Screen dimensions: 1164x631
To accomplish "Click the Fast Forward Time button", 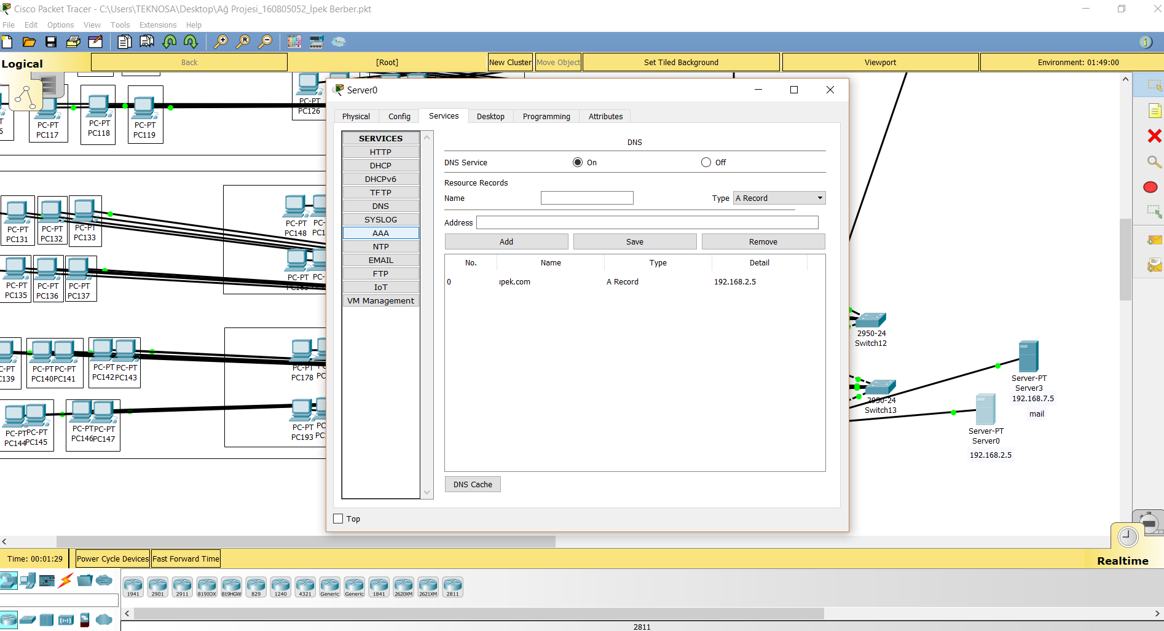I will [x=186, y=558].
